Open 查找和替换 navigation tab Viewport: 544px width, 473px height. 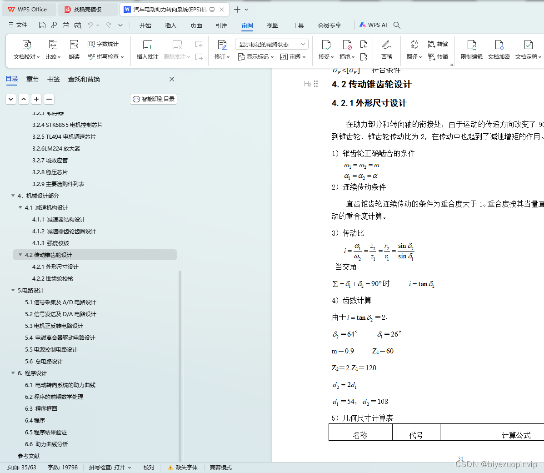click(84, 79)
